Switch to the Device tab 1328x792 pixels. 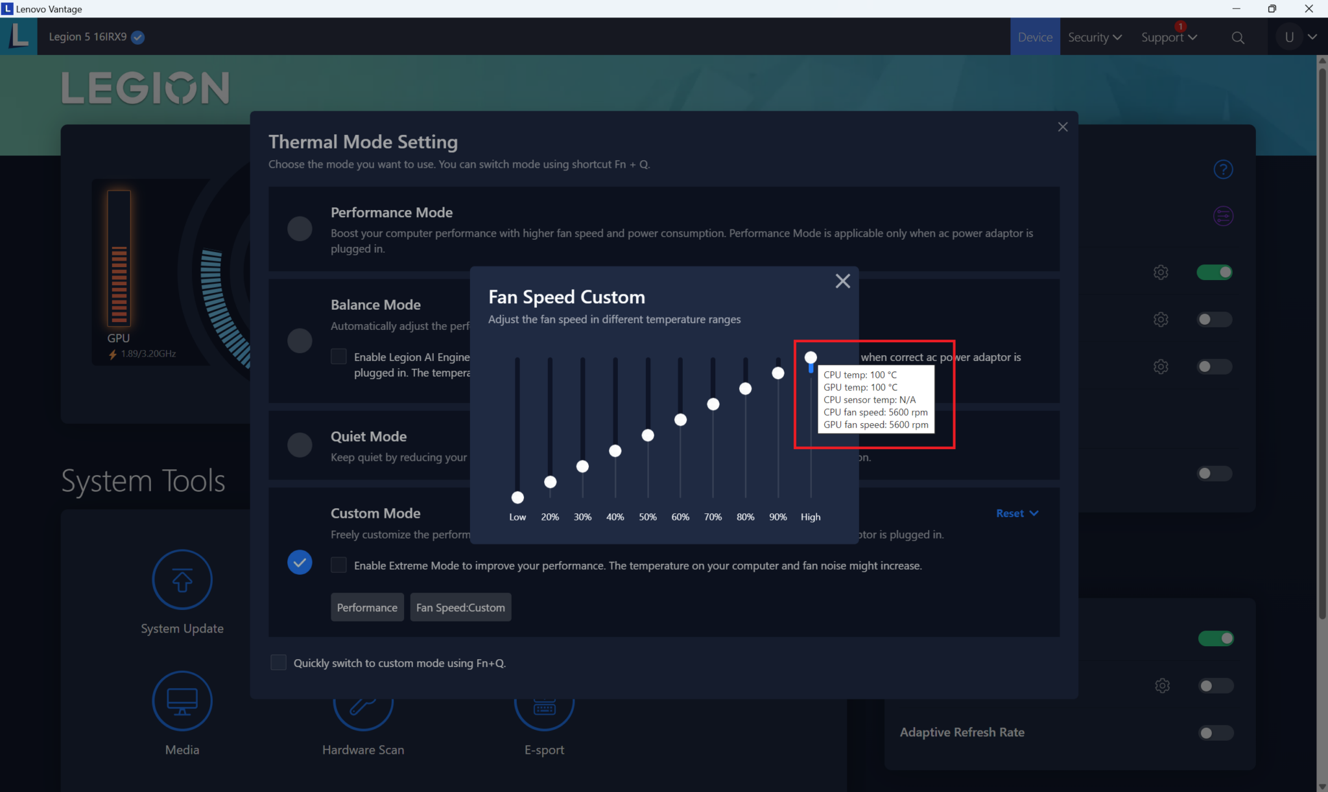1035,37
